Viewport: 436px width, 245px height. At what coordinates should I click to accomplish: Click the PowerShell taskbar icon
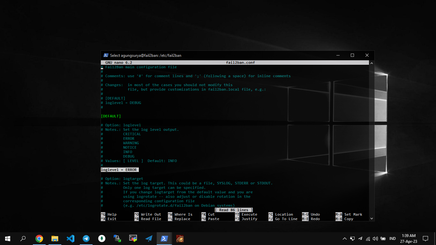point(164,239)
